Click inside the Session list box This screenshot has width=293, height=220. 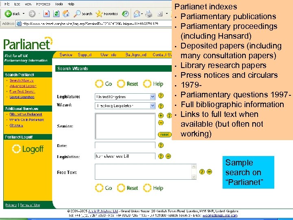(125, 126)
